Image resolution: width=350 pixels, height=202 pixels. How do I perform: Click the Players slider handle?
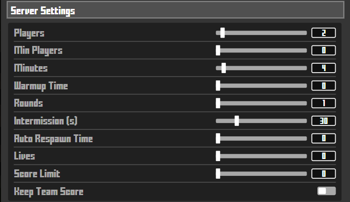point(222,33)
